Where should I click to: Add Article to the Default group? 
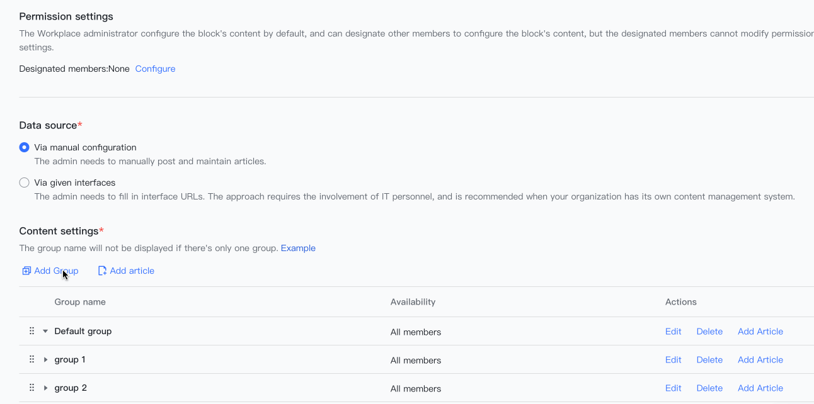click(760, 330)
